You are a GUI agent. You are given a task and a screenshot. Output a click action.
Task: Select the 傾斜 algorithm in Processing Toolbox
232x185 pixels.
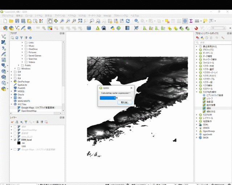pos(209,108)
